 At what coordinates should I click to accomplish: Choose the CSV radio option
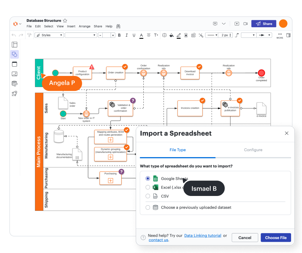coord(148,196)
